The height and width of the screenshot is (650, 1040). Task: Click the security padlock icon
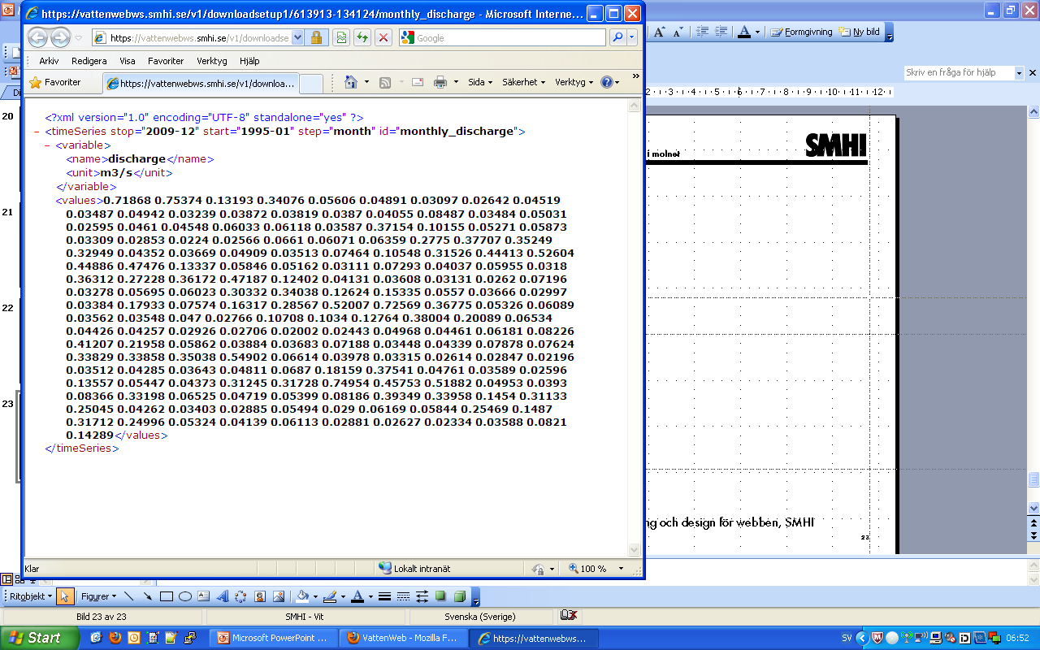(x=316, y=37)
